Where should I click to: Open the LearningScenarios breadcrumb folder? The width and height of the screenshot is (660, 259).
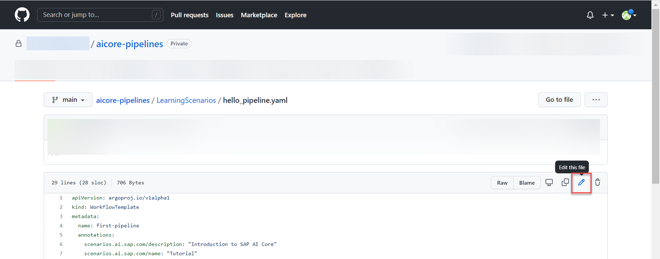click(x=186, y=100)
